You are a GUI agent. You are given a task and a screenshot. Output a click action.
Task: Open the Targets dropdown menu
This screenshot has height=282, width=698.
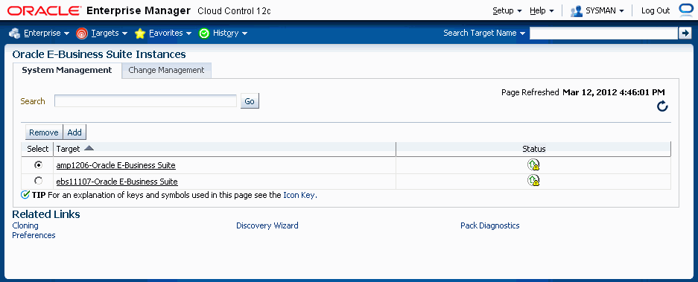(x=110, y=33)
